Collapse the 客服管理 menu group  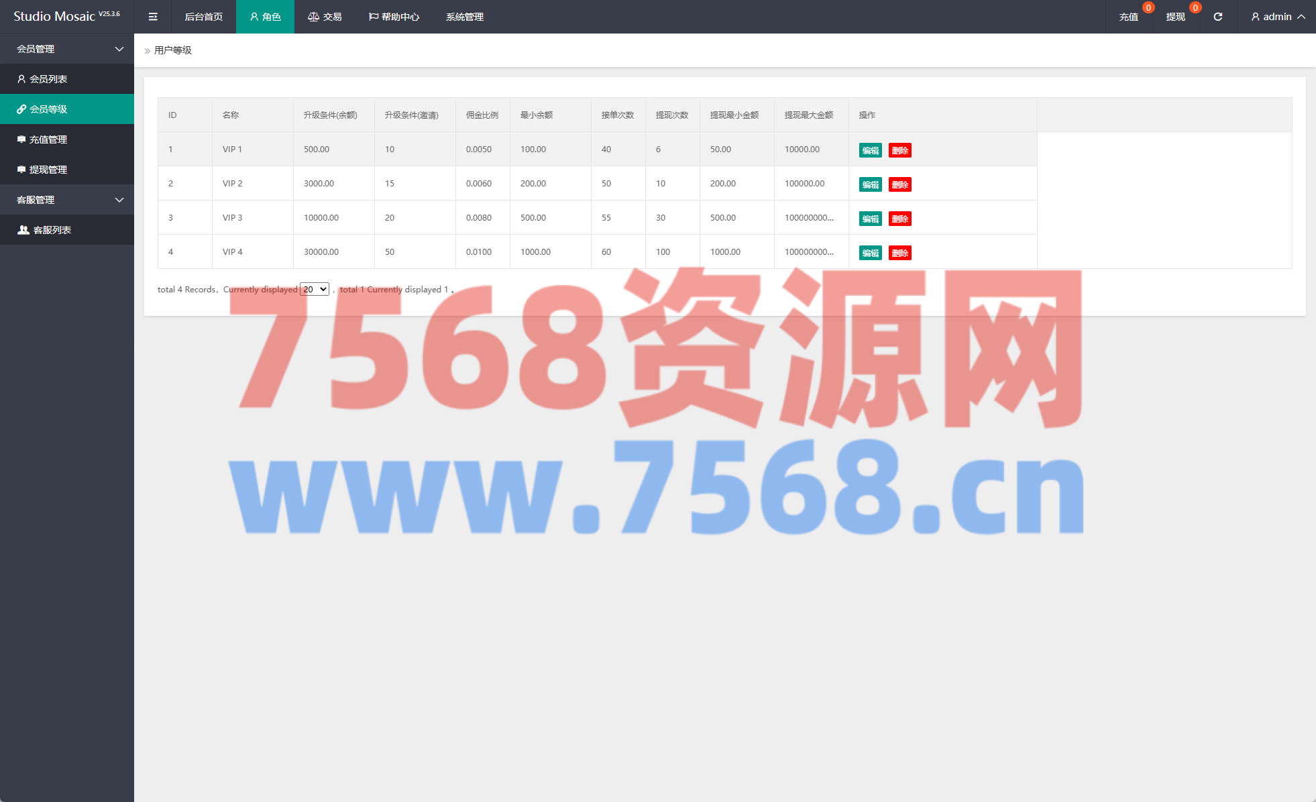(x=119, y=200)
